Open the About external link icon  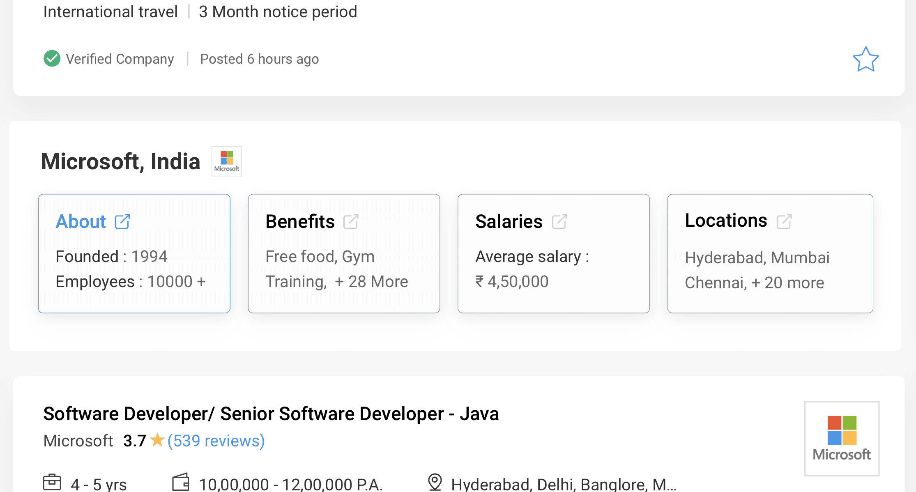122,222
